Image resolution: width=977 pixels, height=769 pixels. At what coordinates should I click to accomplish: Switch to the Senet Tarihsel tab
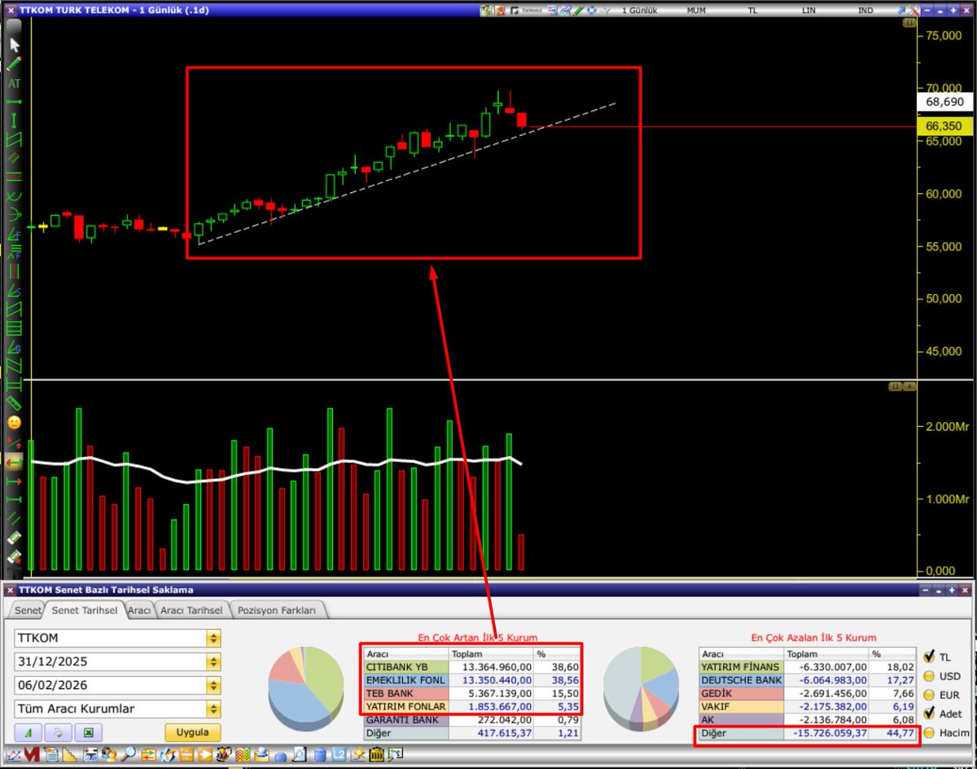[84, 609]
